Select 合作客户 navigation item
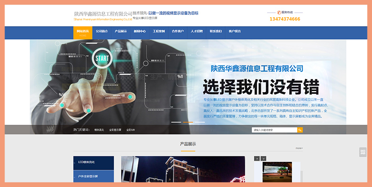 pos(178,31)
